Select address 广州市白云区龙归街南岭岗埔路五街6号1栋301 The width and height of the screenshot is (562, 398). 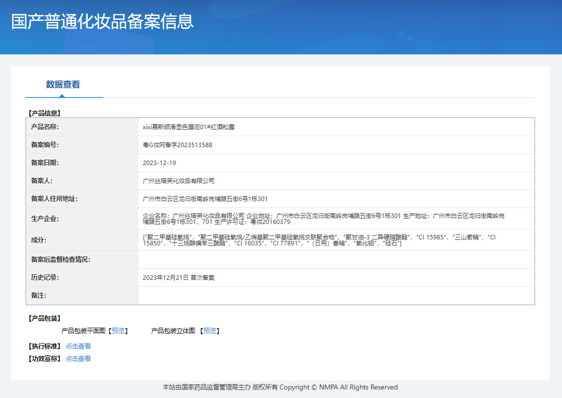205,199
